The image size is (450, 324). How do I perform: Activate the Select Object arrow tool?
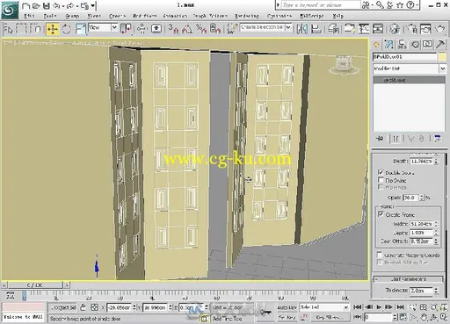pos(8,29)
